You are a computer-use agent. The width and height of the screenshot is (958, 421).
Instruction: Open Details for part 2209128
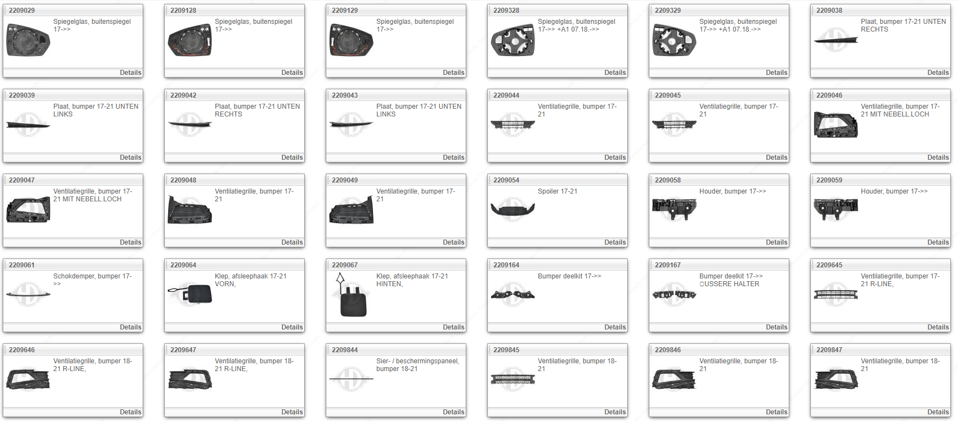(x=292, y=73)
